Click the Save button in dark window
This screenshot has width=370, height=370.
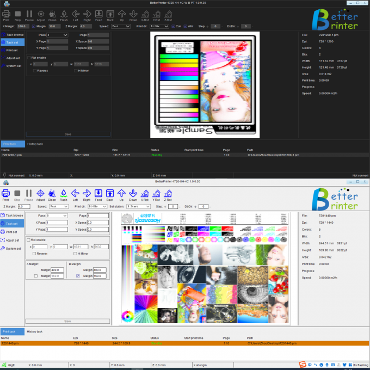(x=68, y=134)
